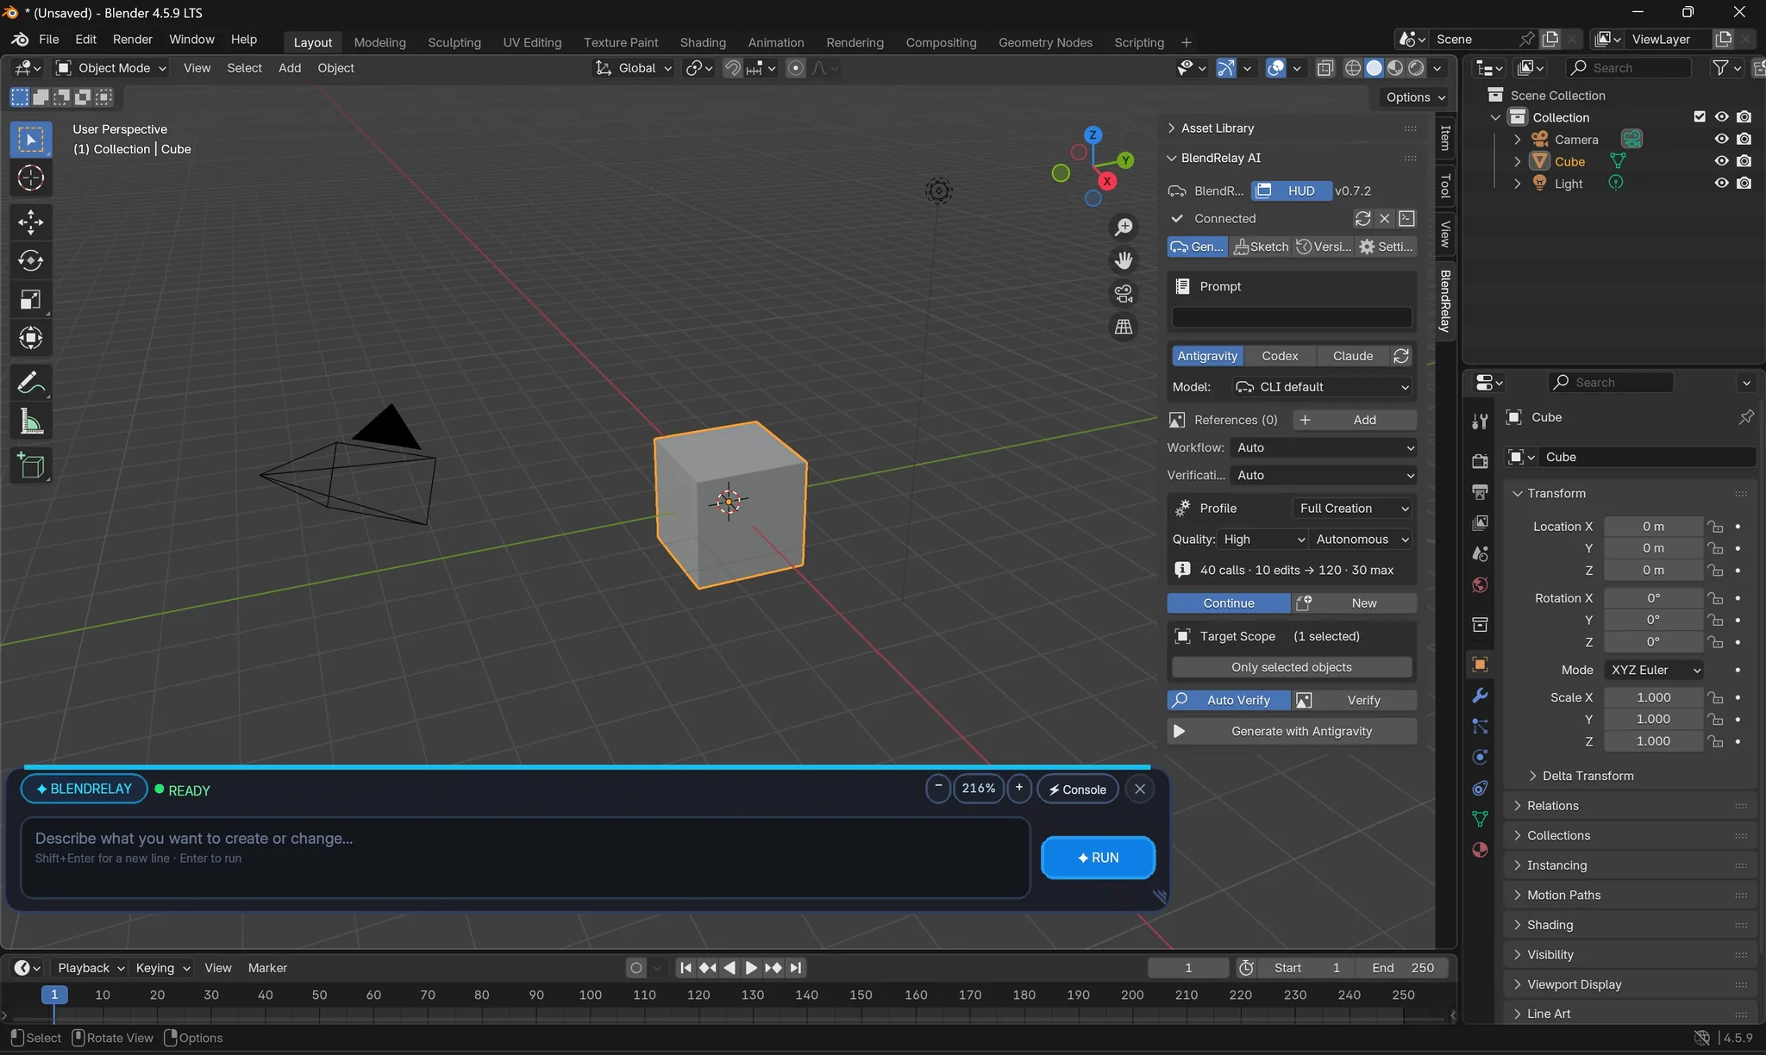Screen dimensions: 1766x1055
Task: Click the New session button
Action: click(1355, 603)
